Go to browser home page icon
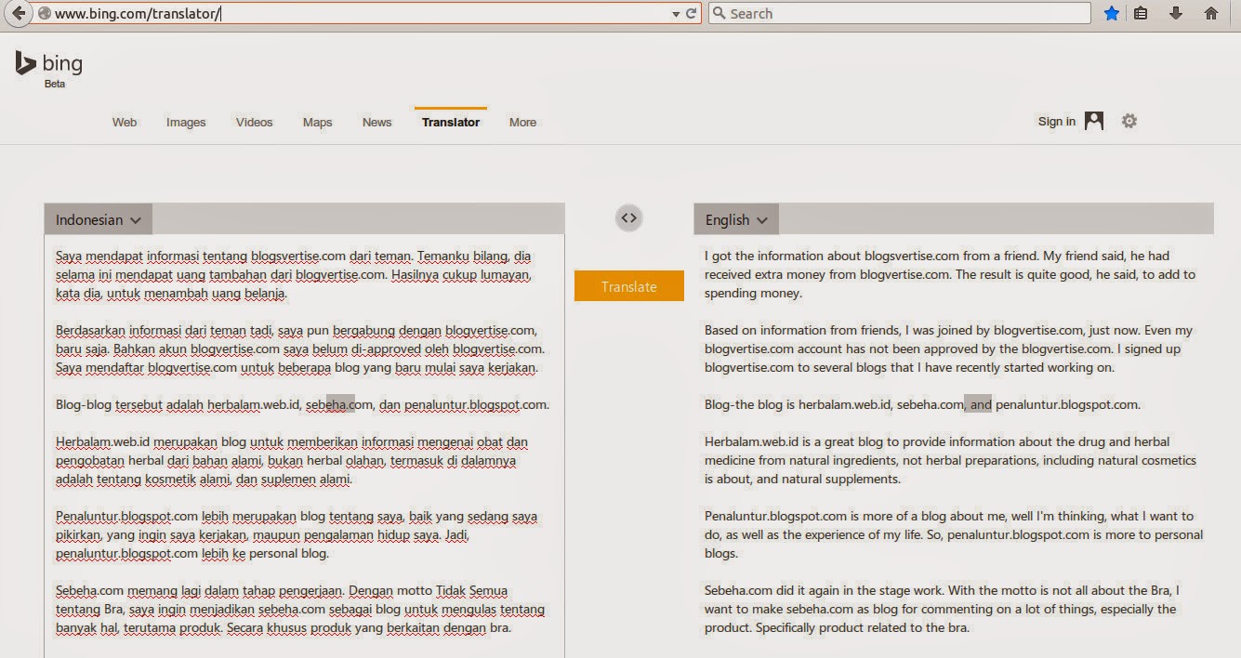Image resolution: width=1241 pixels, height=658 pixels. point(1211,14)
